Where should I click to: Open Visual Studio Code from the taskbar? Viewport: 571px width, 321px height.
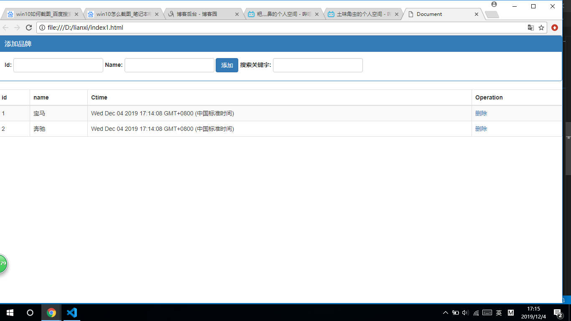coord(72,313)
